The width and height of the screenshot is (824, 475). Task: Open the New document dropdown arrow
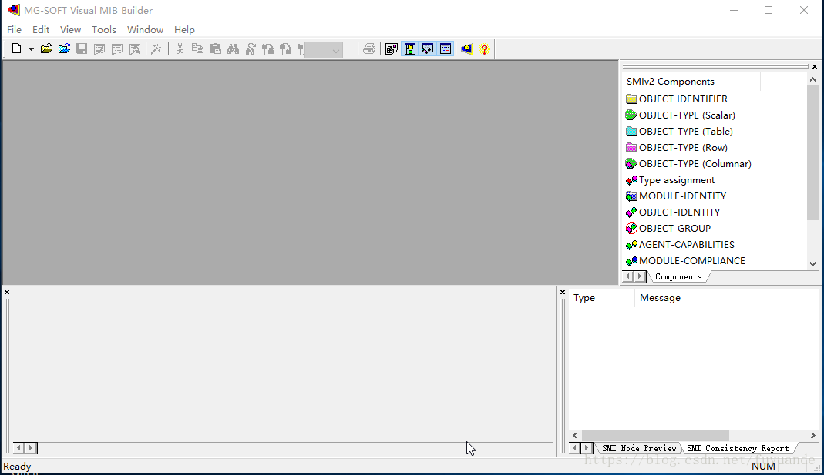pyautogui.click(x=31, y=49)
